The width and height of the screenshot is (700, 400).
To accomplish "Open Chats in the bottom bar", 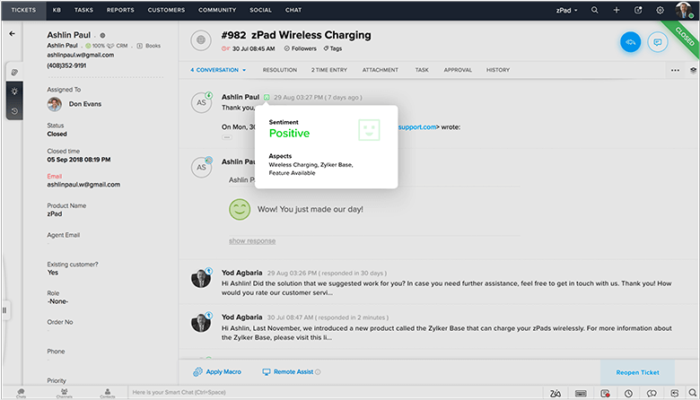I will (x=21, y=393).
